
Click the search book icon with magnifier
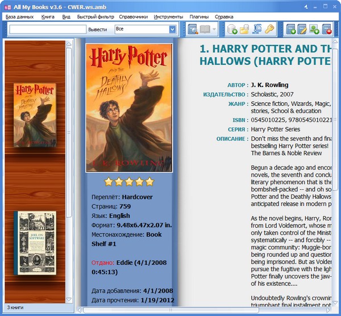click(x=193, y=29)
